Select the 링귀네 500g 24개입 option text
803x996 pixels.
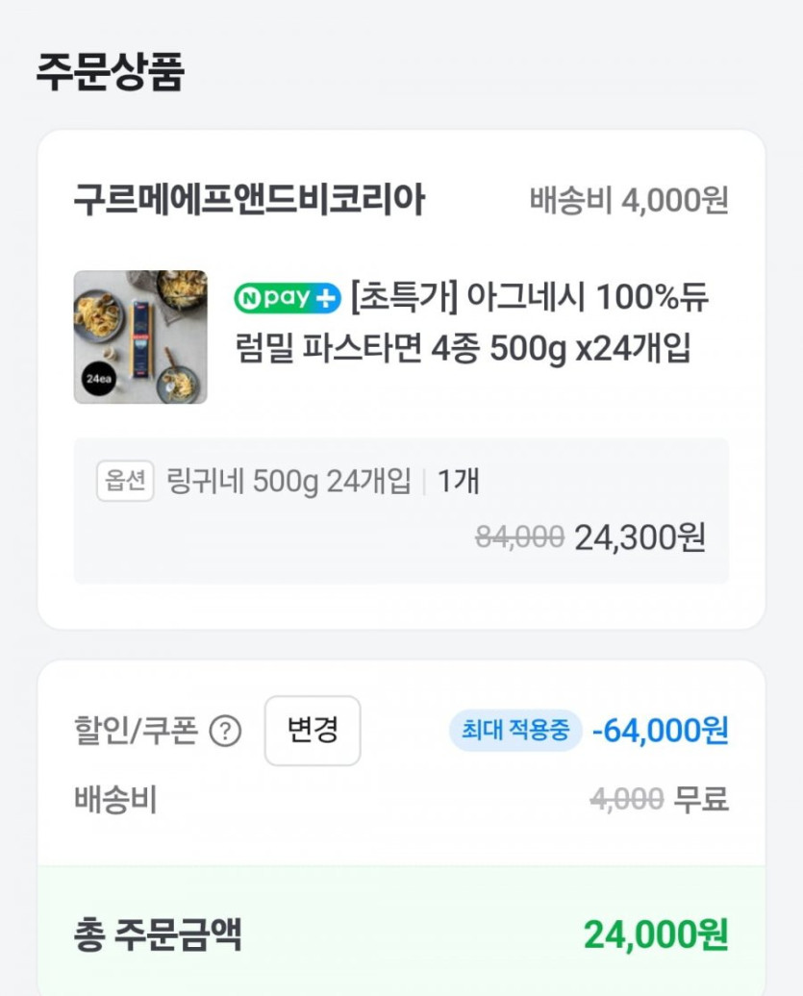(289, 481)
